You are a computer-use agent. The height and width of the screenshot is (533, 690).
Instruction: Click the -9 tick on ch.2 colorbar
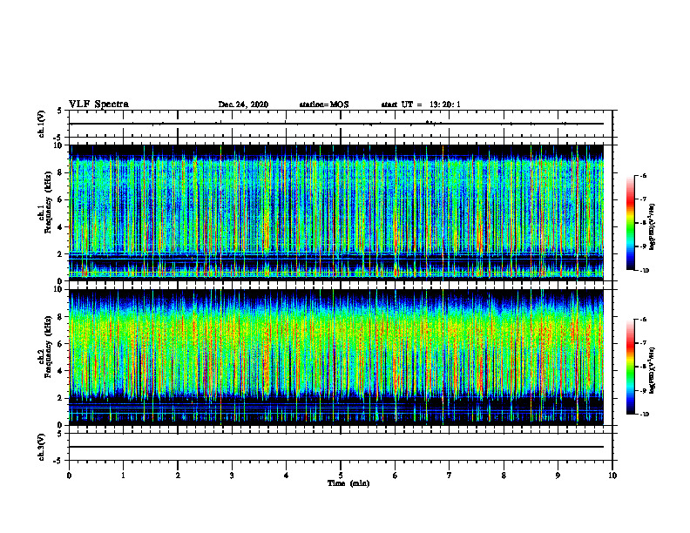point(643,390)
